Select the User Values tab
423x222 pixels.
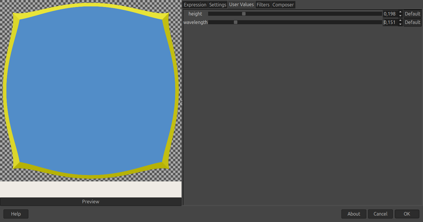tap(241, 5)
